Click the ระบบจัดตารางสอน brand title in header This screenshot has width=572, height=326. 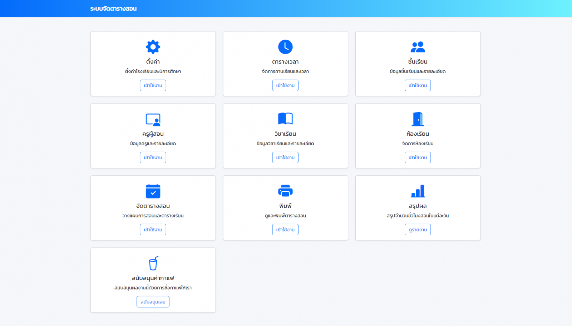pyautogui.click(x=113, y=9)
